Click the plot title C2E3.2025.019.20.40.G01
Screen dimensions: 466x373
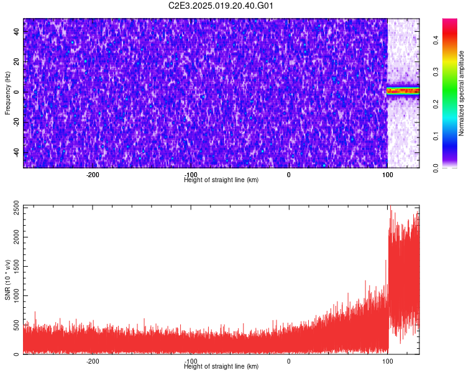click(221, 6)
